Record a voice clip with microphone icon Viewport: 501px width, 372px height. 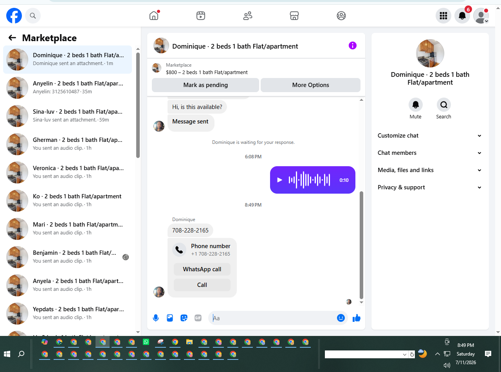click(x=156, y=318)
